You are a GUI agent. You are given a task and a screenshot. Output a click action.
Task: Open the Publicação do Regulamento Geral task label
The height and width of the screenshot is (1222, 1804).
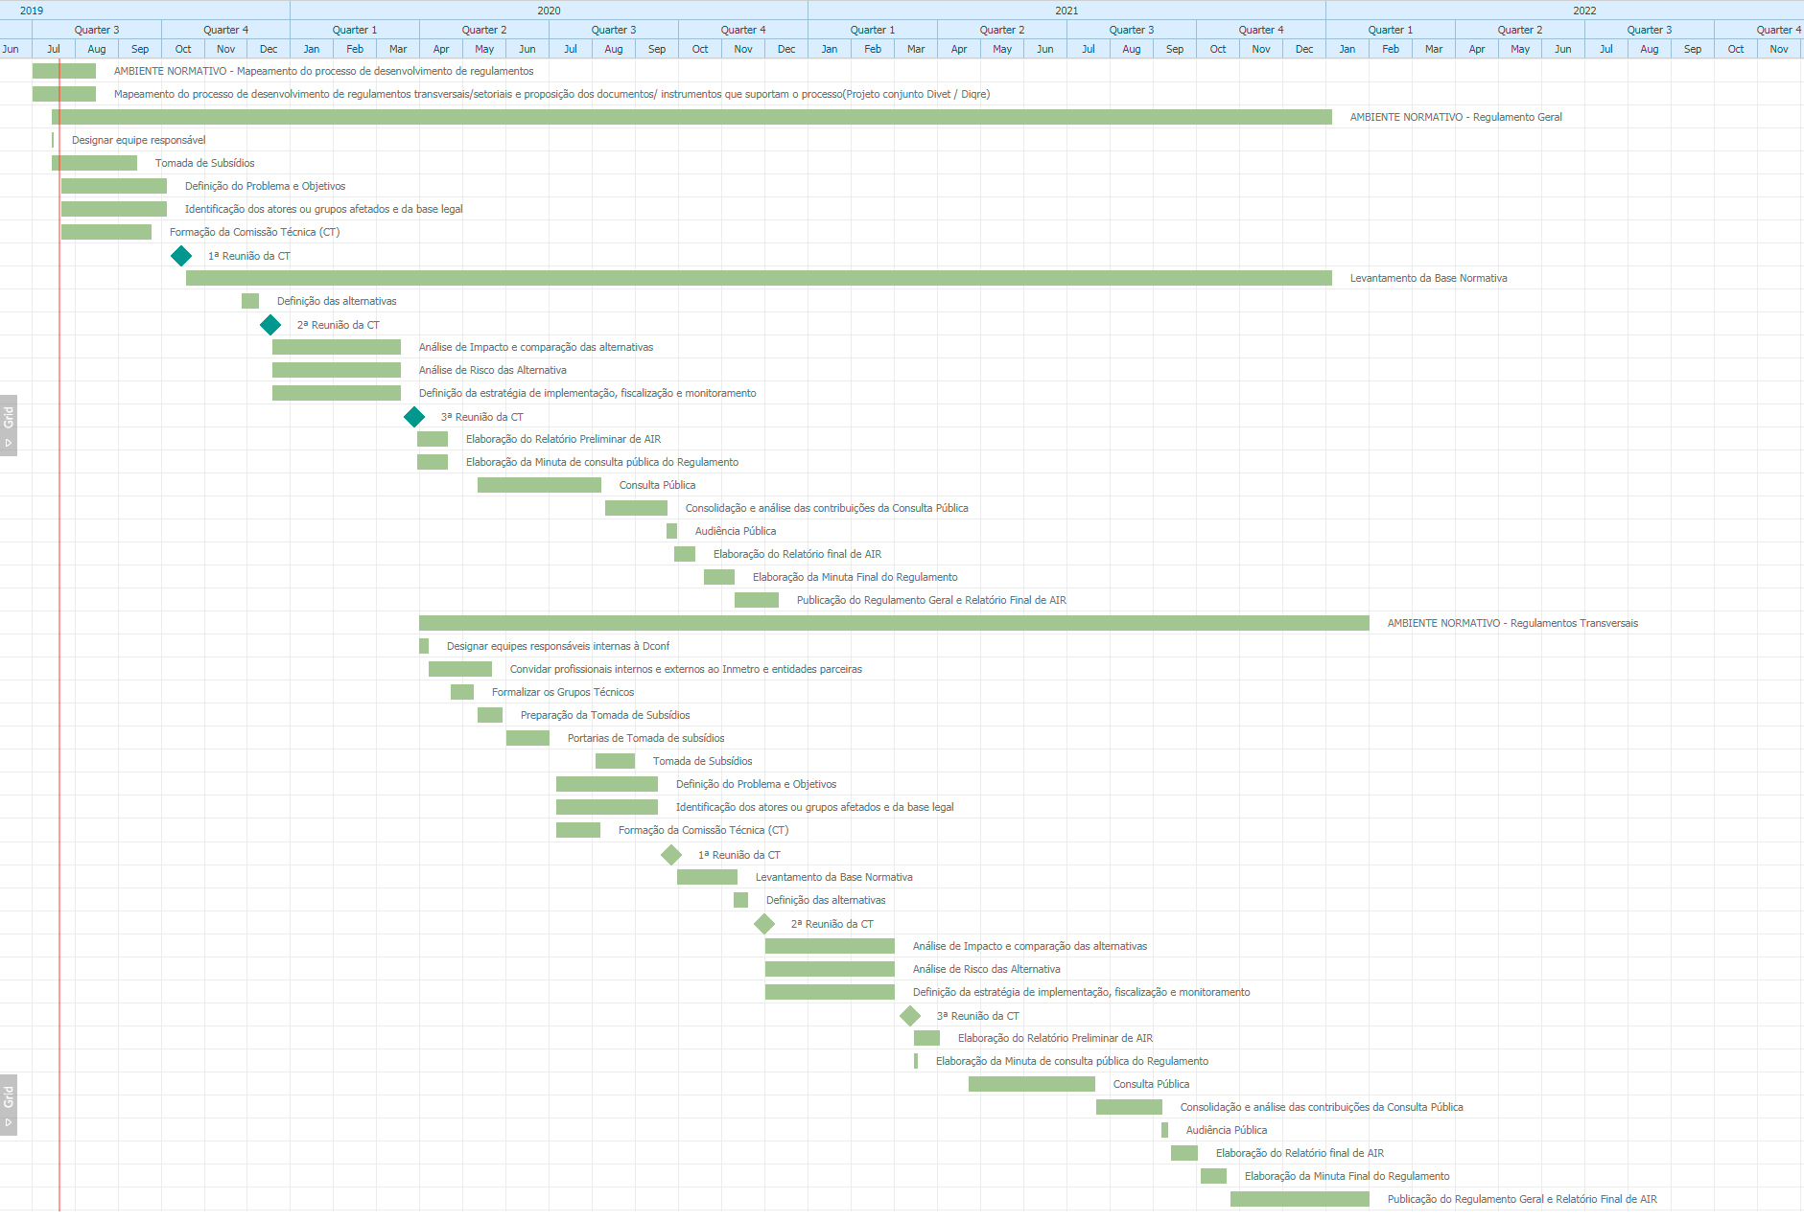(930, 600)
